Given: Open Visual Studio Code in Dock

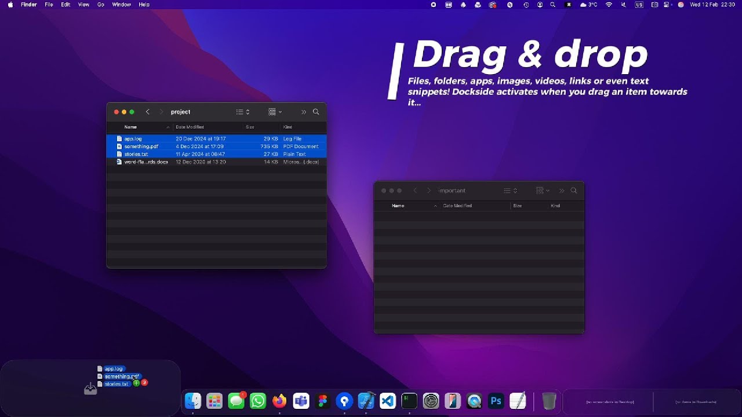Looking at the screenshot, I should click(388, 401).
